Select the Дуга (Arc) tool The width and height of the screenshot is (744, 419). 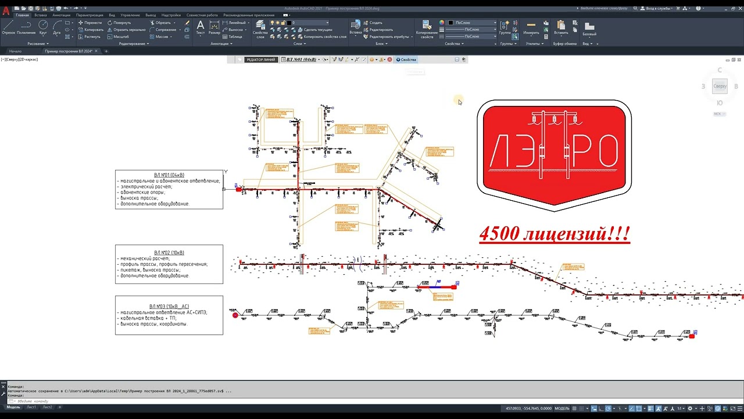point(57,27)
